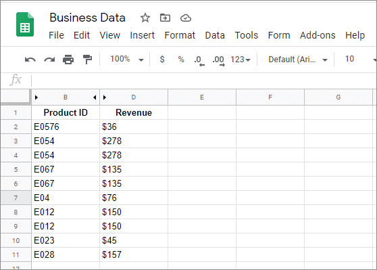
Task: Format as currency with dollar icon
Action: pos(162,60)
